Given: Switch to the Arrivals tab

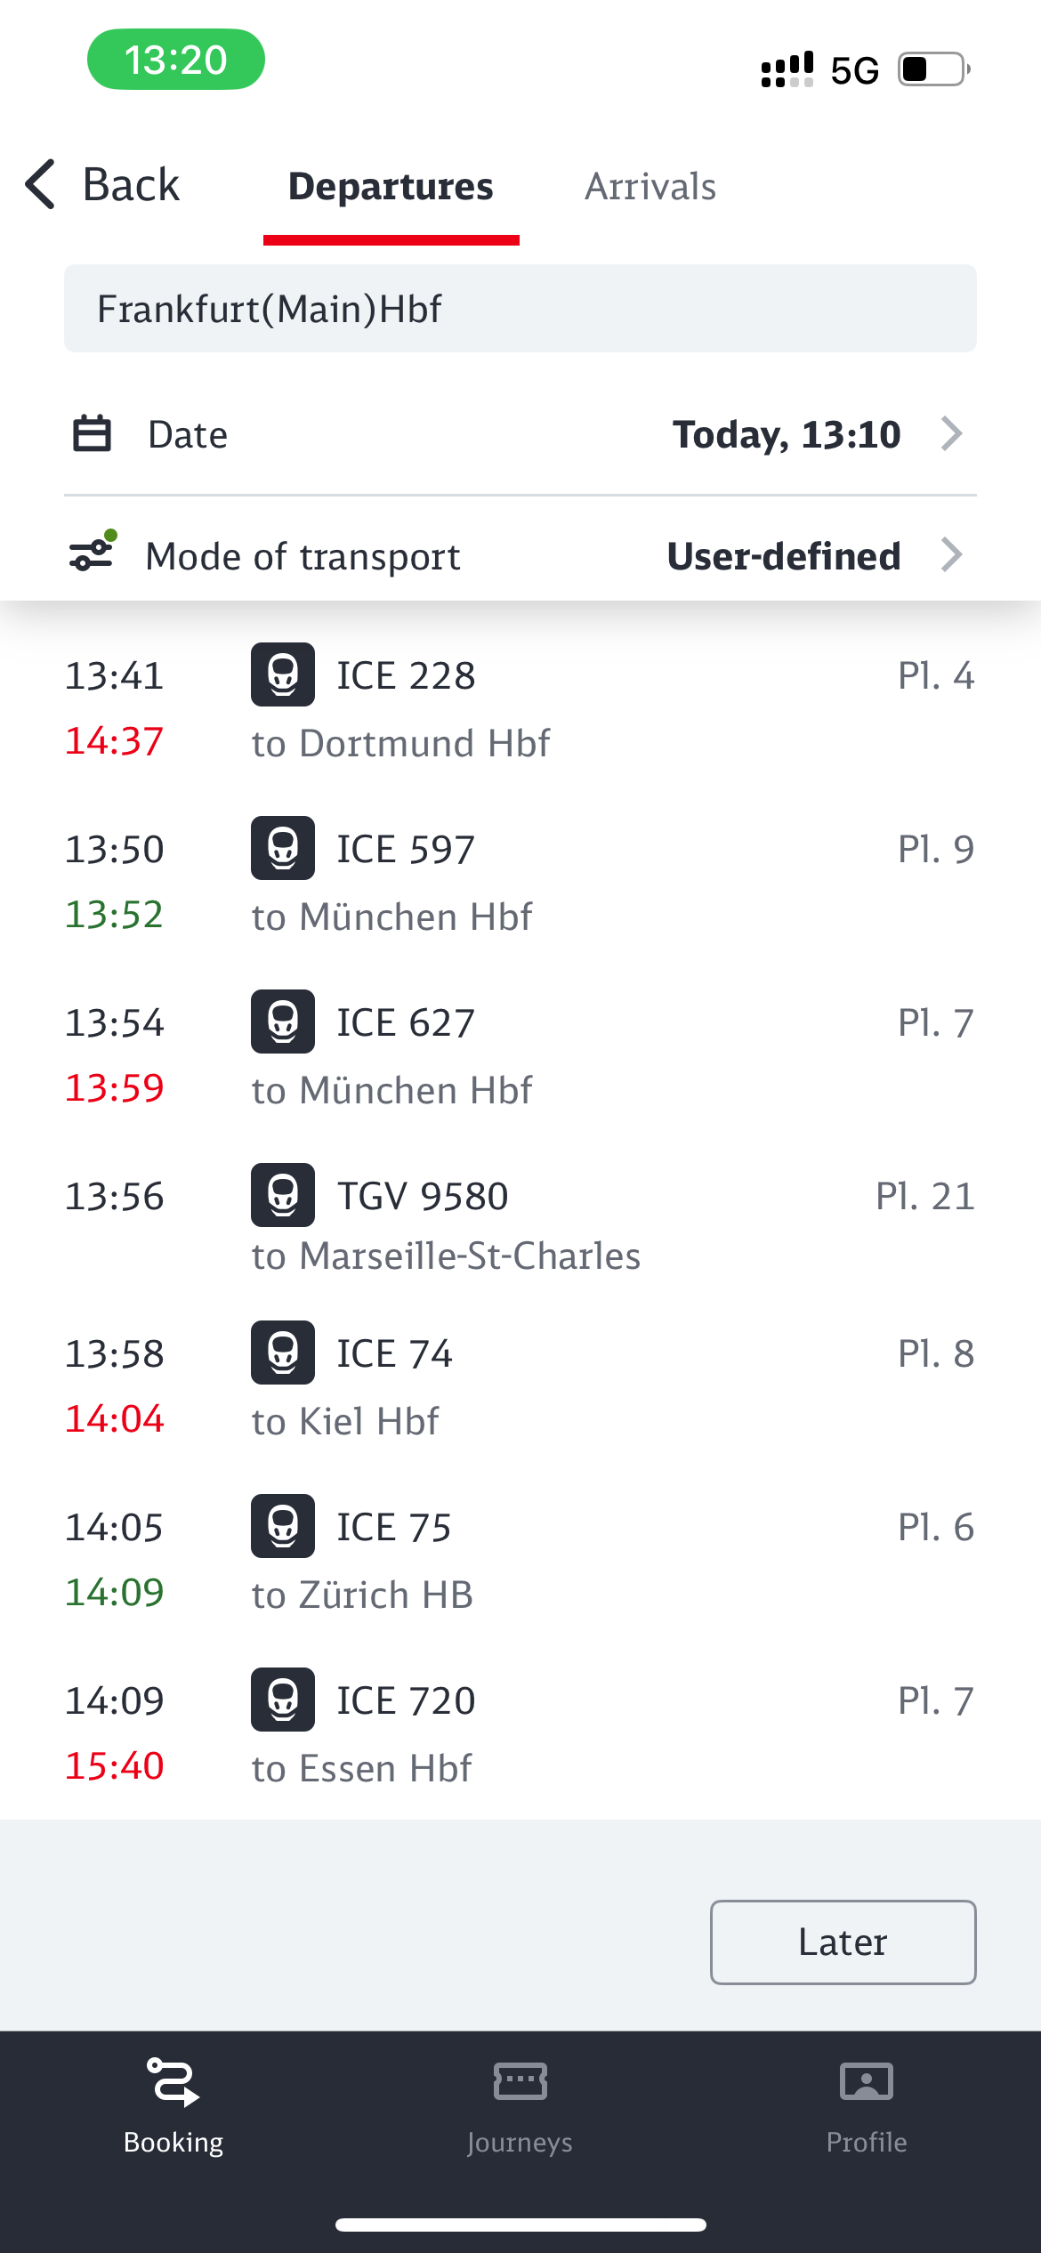Looking at the screenshot, I should pos(650,187).
